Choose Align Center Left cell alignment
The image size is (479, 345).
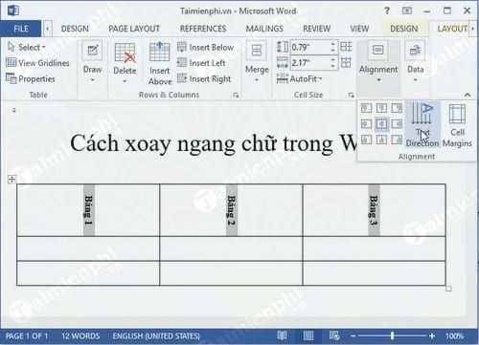(x=366, y=123)
